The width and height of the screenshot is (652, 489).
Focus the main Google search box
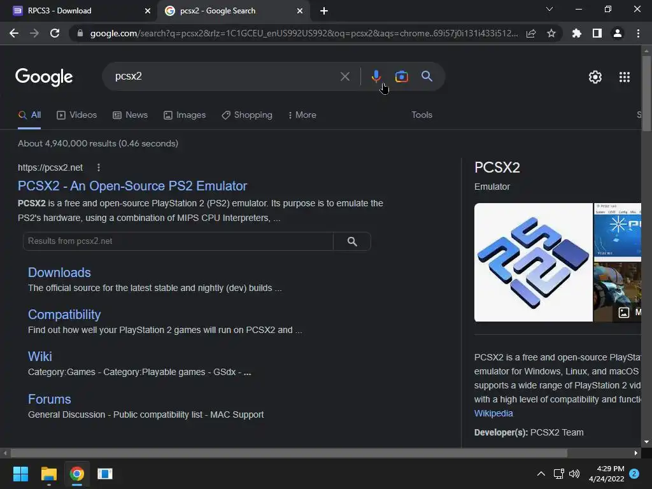pyautogui.click(x=225, y=76)
